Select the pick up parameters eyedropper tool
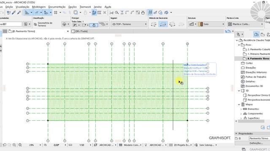Image resolution: width=270 pixels, height=151 pixels. coord(14,13)
